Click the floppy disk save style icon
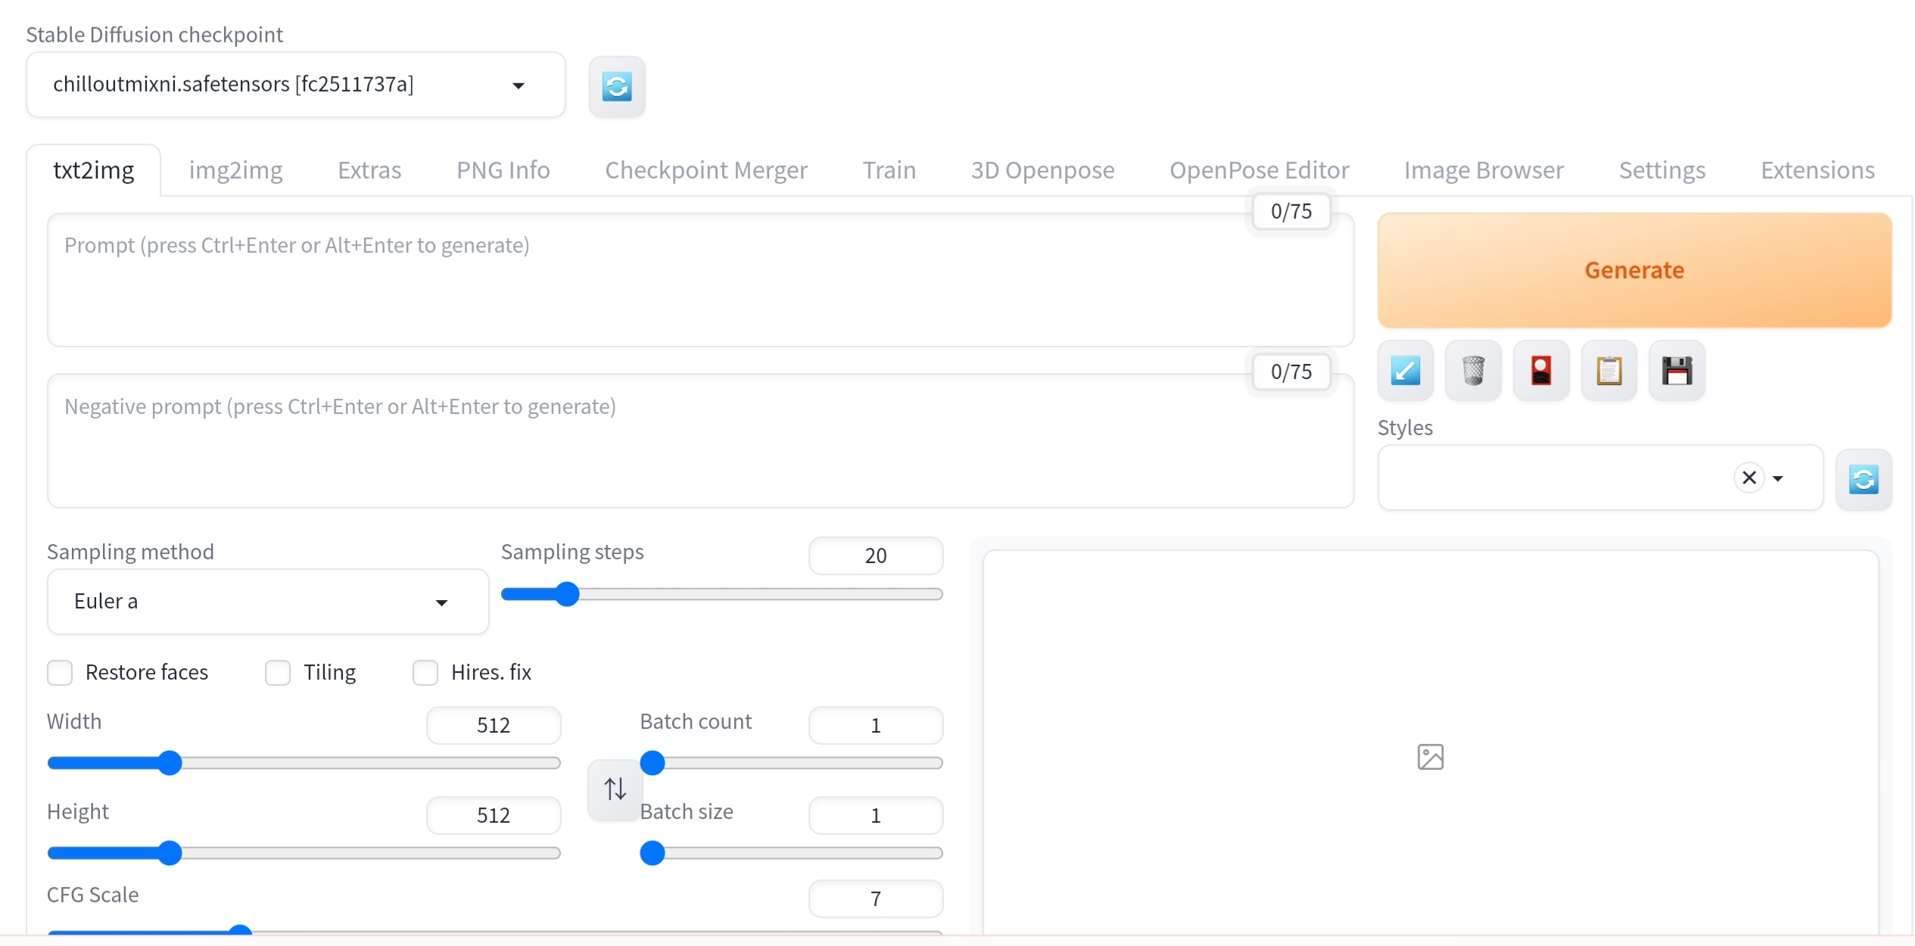This screenshot has width=1915, height=946. [1677, 371]
